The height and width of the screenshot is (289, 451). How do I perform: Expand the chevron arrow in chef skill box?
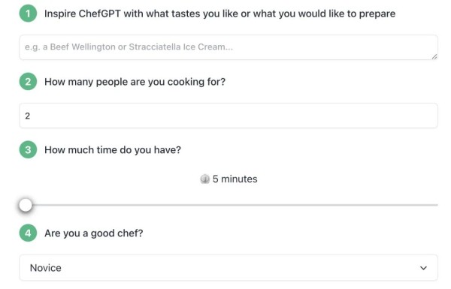tap(423, 268)
